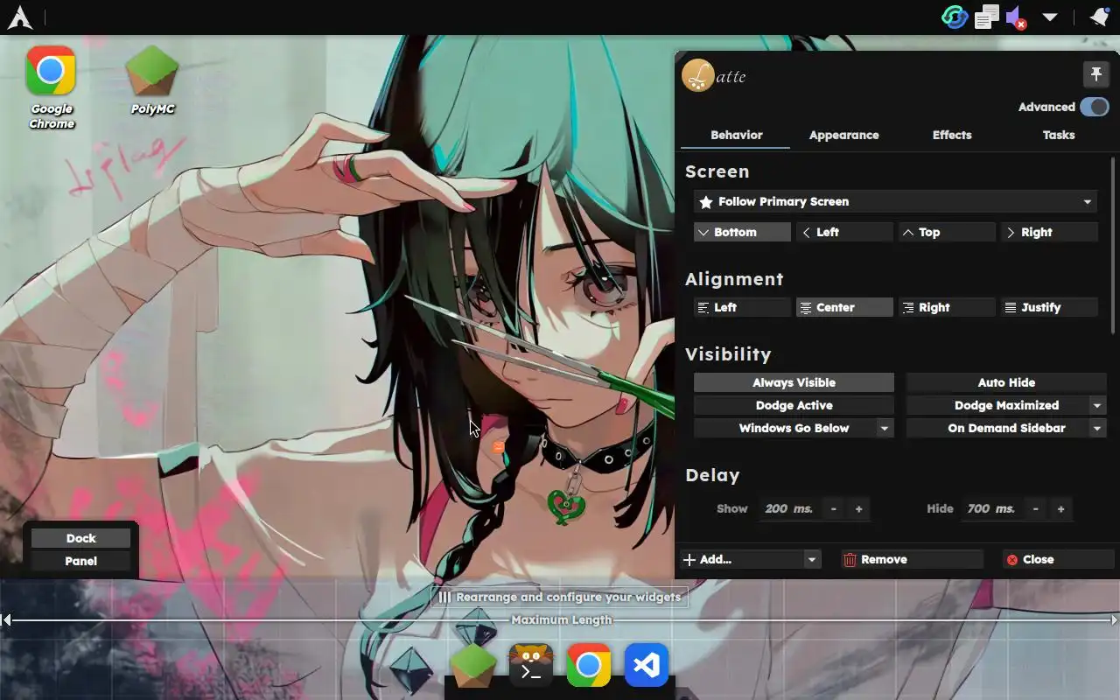Choose Dodge Active visibility mode
This screenshot has width=1120, height=700.
point(794,405)
